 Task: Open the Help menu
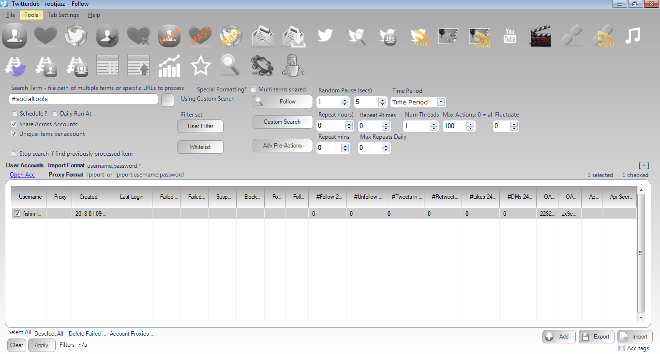pos(94,15)
